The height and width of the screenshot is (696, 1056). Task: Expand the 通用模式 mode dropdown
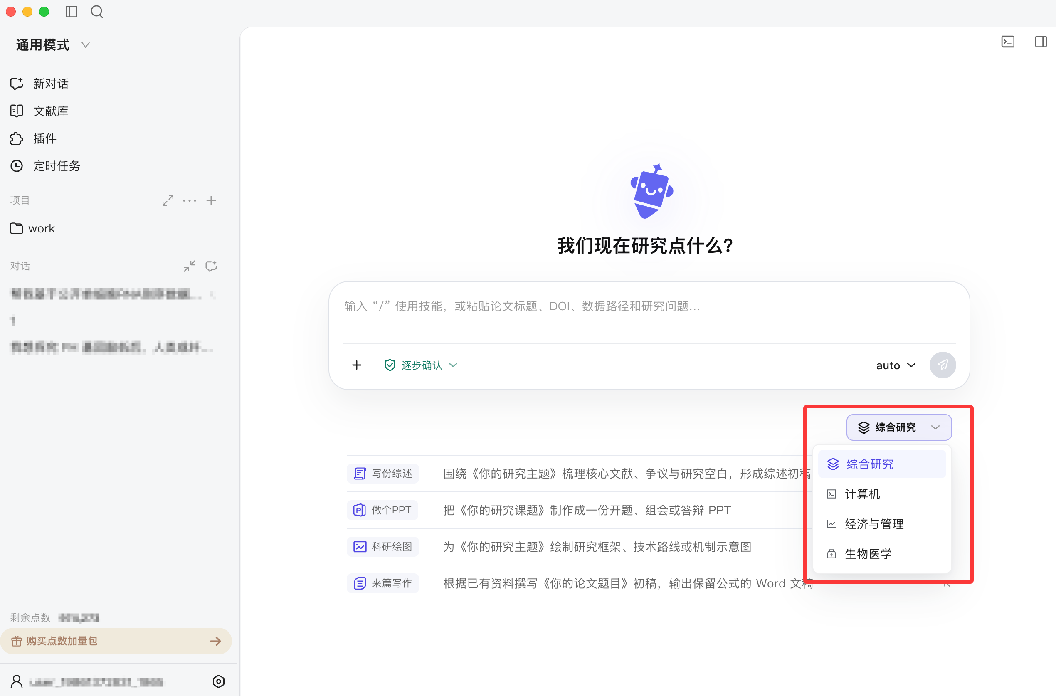pyautogui.click(x=53, y=45)
